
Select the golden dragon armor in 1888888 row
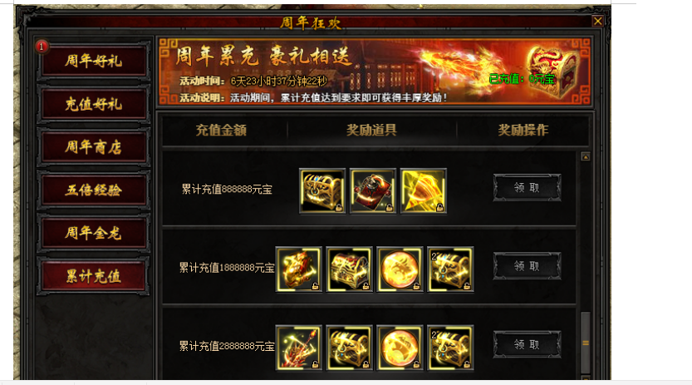299,269
